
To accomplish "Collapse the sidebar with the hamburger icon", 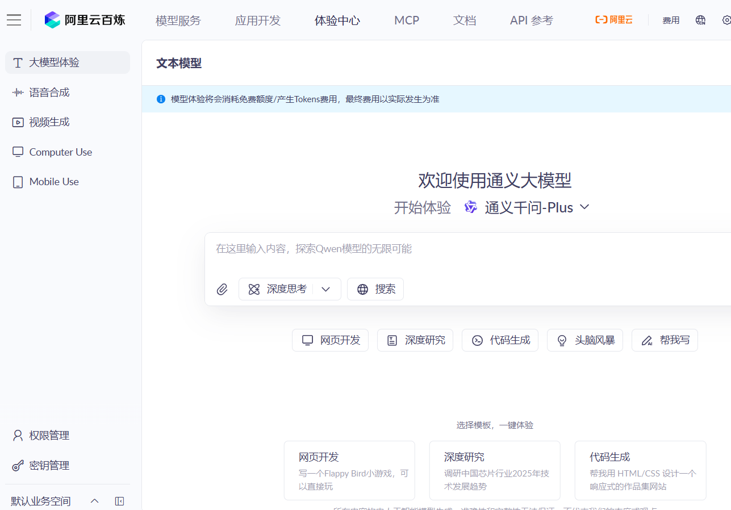I will pyautogui.click(x=14, y=19).
